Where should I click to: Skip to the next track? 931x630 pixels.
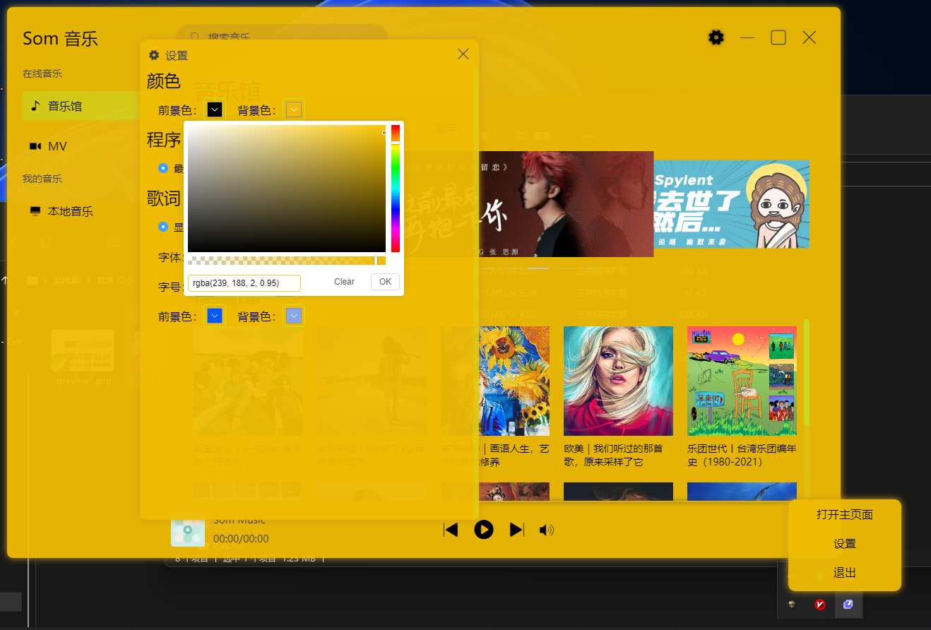pyautogui.click(x=517, y=530)
